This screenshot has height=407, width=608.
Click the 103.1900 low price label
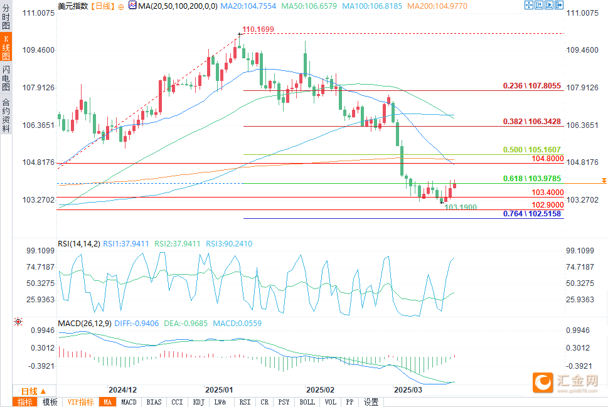coord(461,208)
